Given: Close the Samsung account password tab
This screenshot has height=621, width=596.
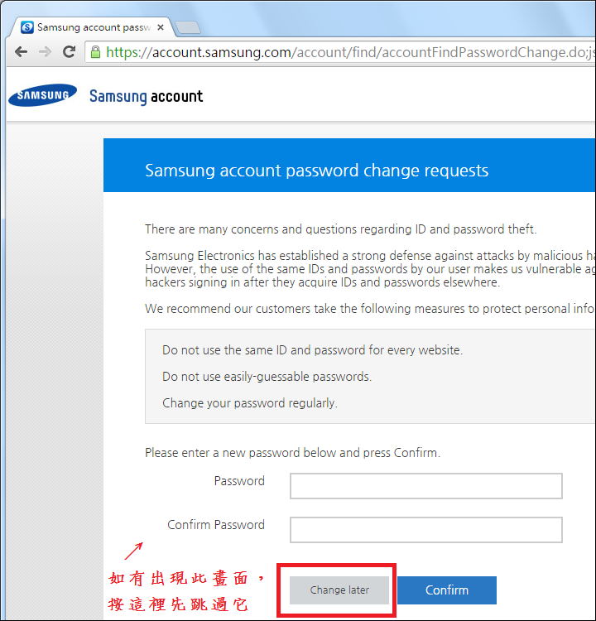Looking at the screenshot, I should 161,27.
